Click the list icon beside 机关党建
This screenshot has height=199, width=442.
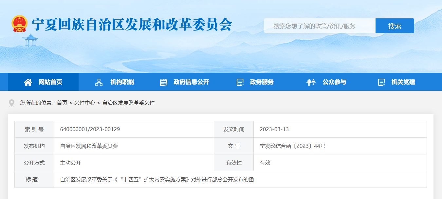(381, 82)
